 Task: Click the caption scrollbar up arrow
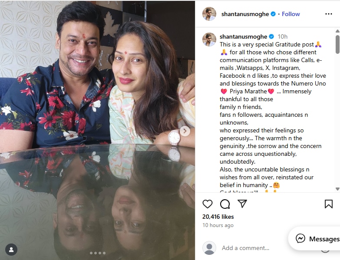coord(337,31)
